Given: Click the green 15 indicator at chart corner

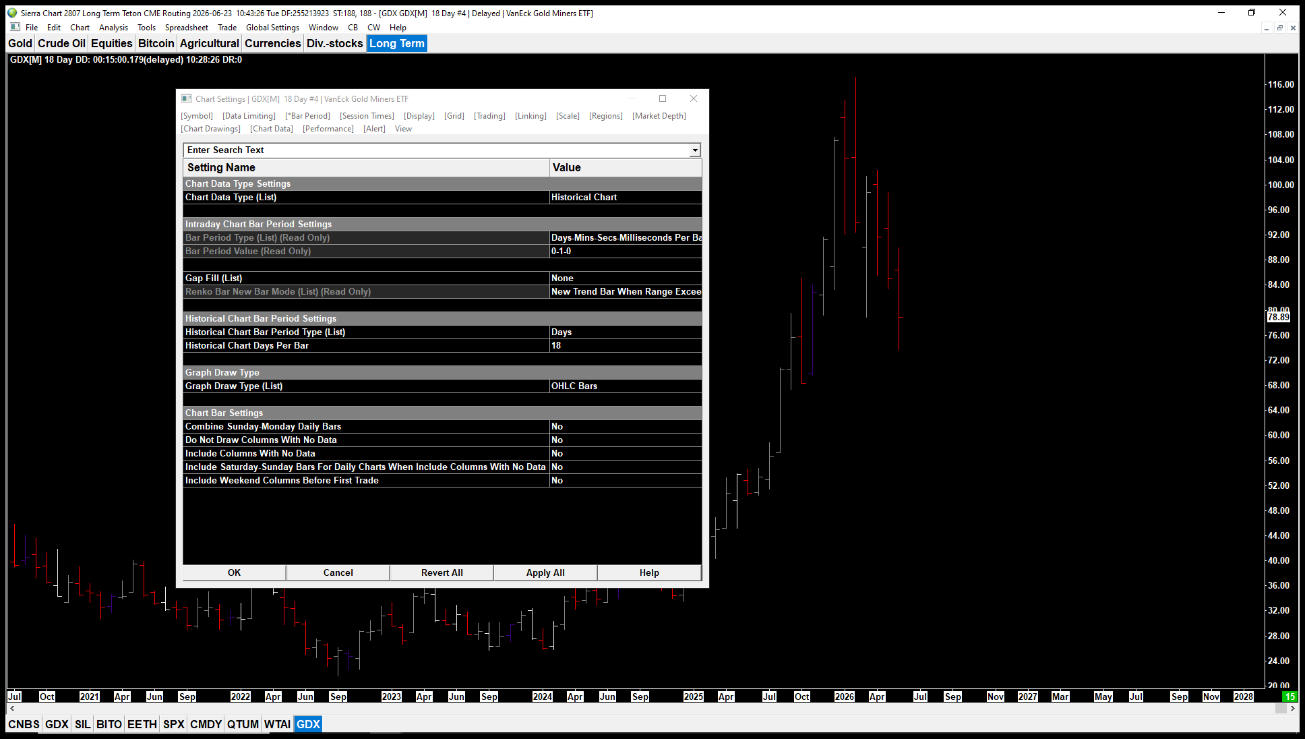Looking at the screenshot, I should click(1289, 697).
